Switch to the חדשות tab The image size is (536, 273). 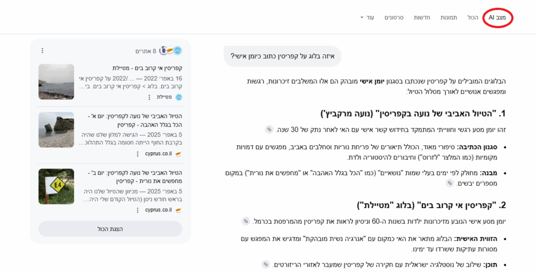pyautogui.click(x=422, y=17)
